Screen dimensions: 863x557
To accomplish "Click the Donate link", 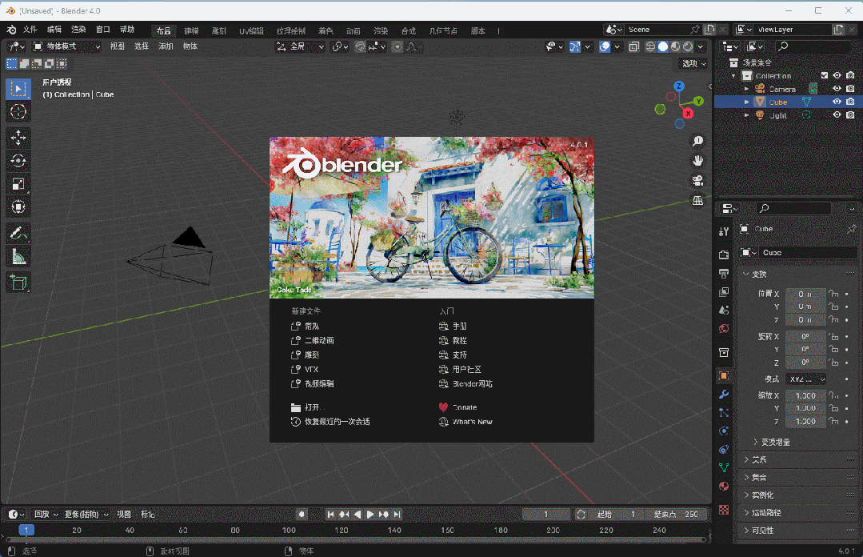I will click(458, 407).
